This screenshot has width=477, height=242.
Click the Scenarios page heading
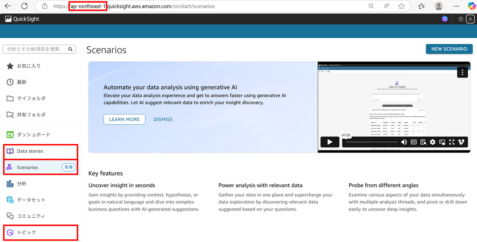pos(106,50)
